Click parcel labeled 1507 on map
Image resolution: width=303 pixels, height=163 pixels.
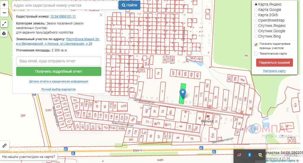coord(142,70)
